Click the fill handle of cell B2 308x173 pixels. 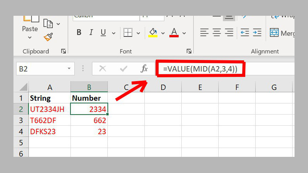tap(107, 114)
